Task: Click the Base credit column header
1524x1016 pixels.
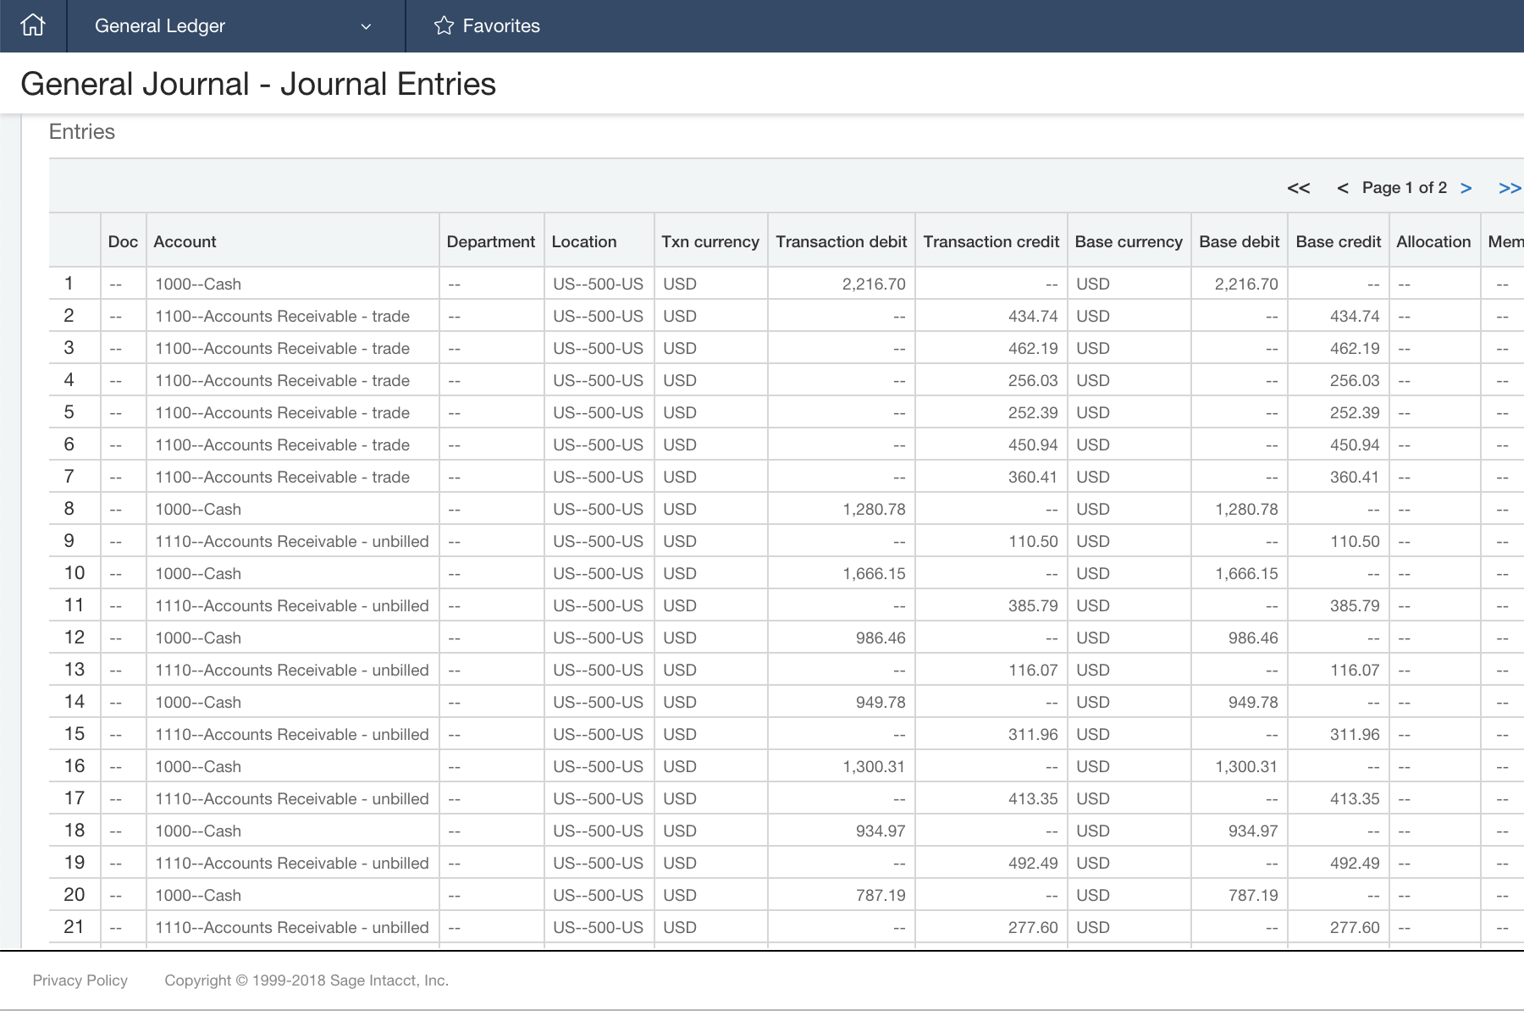Action: tap(1339, 241)
